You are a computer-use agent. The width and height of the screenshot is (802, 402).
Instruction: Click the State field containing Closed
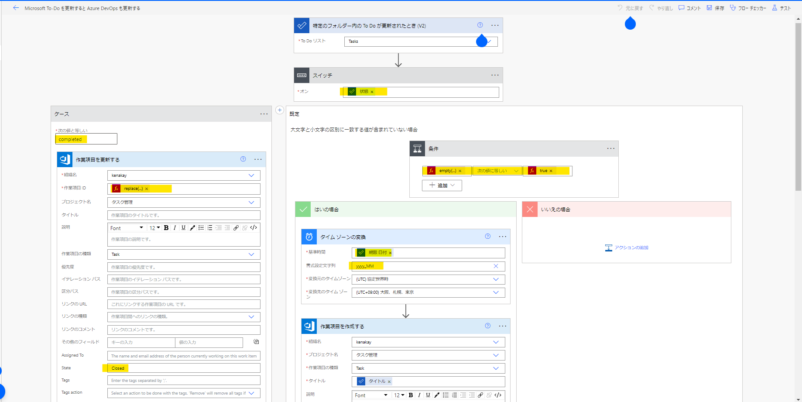coord(183,368)
